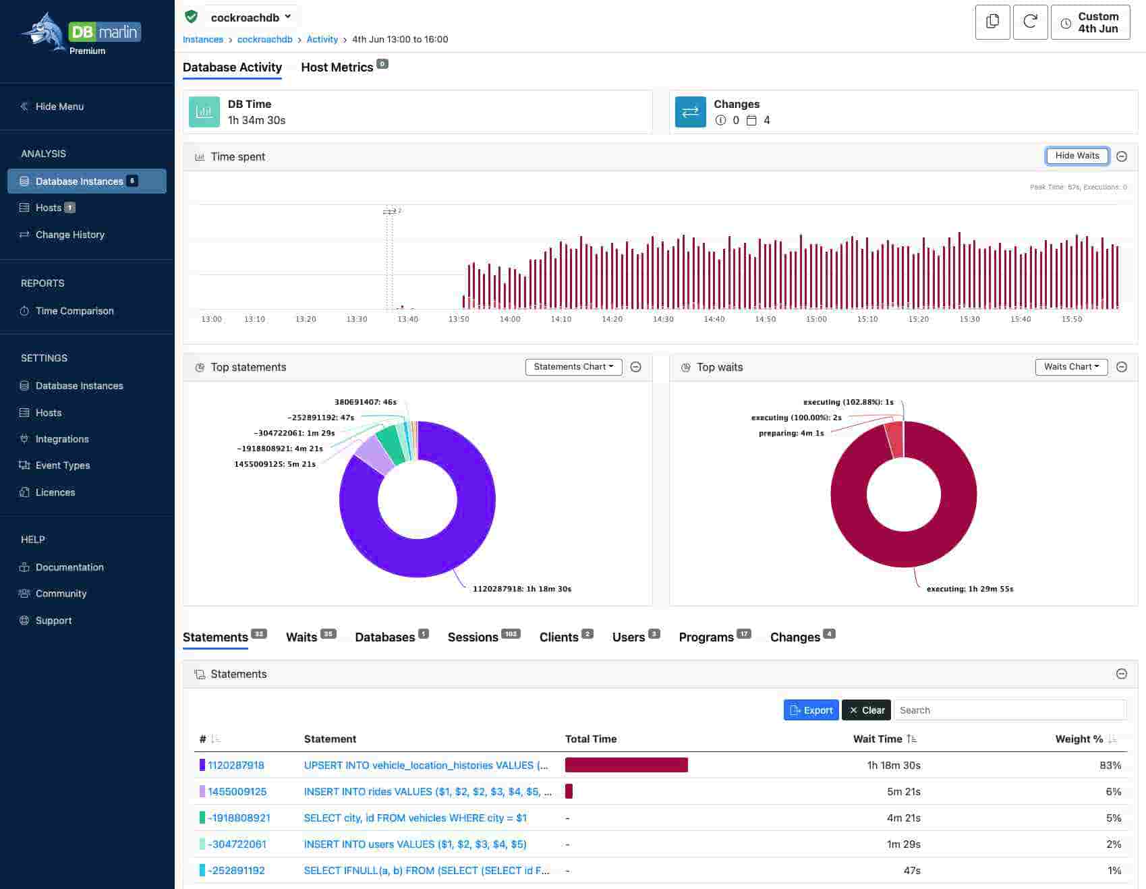Collapse the Top waits panel

tap(1122, 367)
